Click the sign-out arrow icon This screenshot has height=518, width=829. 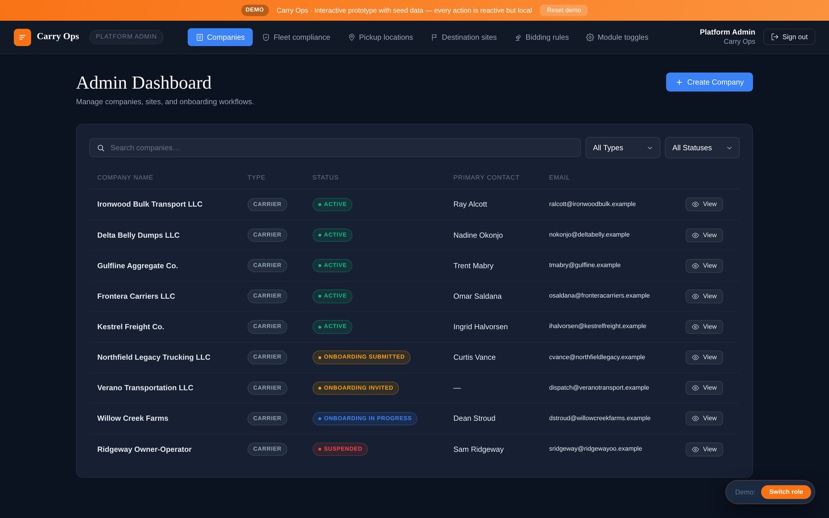775,37
